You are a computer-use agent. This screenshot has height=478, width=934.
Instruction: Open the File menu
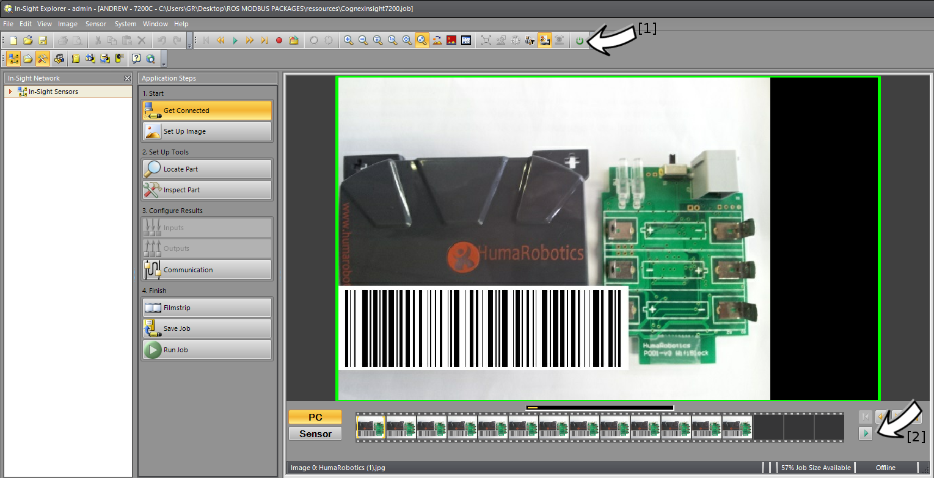tap(8, 24)
